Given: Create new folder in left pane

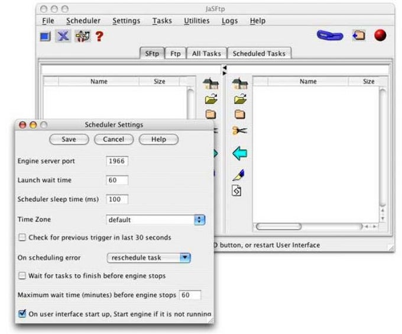Looking at the screenshot, I should 210,114.
